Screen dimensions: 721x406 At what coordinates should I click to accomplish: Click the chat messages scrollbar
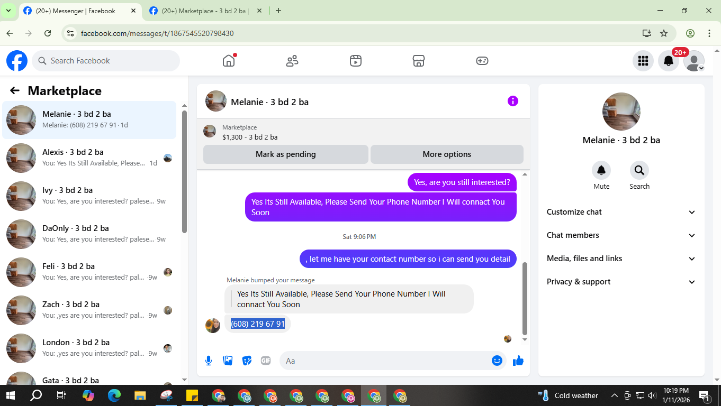click(525, 299)
